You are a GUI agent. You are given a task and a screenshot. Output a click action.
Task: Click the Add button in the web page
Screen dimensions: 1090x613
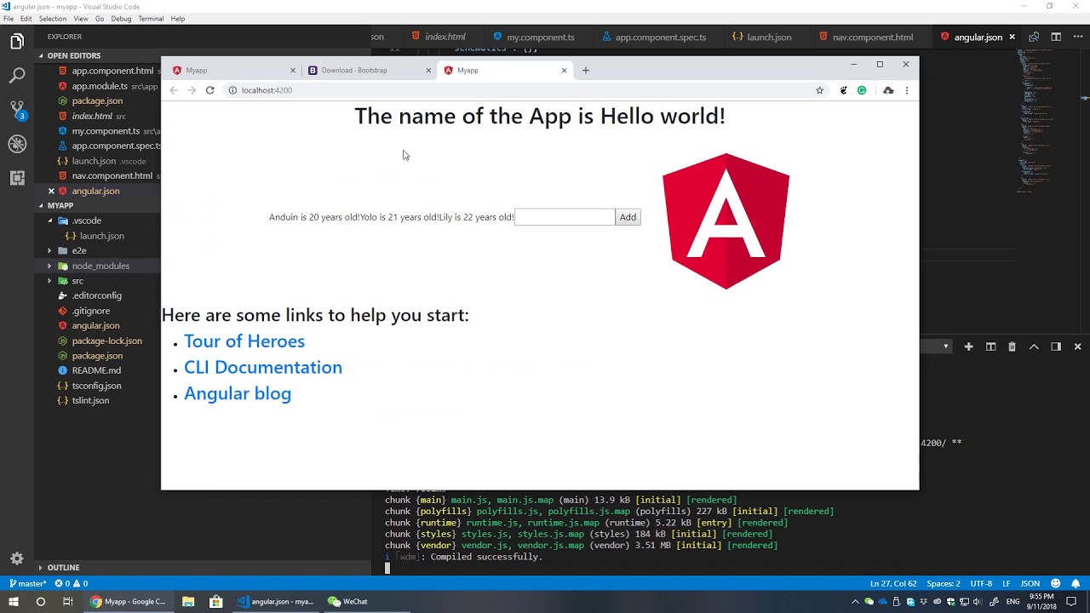(628, 217)
